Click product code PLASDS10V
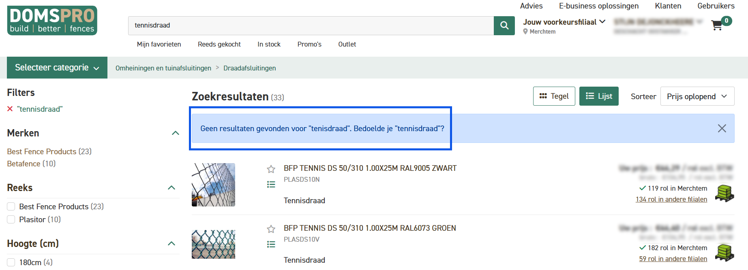 (302, 239)
